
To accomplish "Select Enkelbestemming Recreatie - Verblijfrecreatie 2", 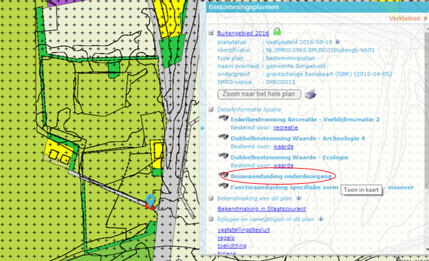I will pos(305,119).
